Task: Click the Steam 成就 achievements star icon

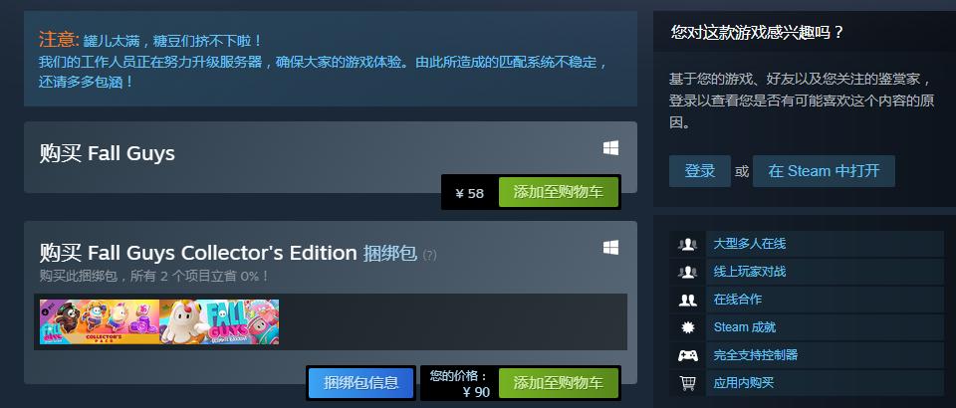Action: pyautogui.click(x=688, y=327)
